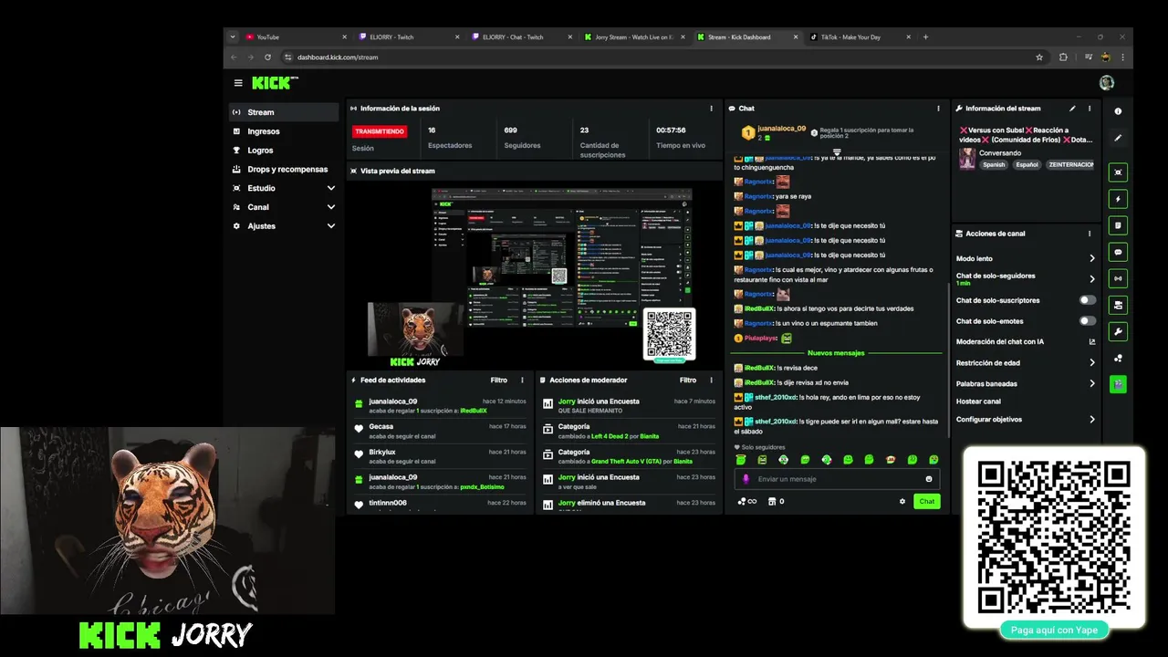Toggle lightning bolt widget icon in right sidebar
The height and width of the screenshot is (657, 1168).
(x=1118, y=199)
